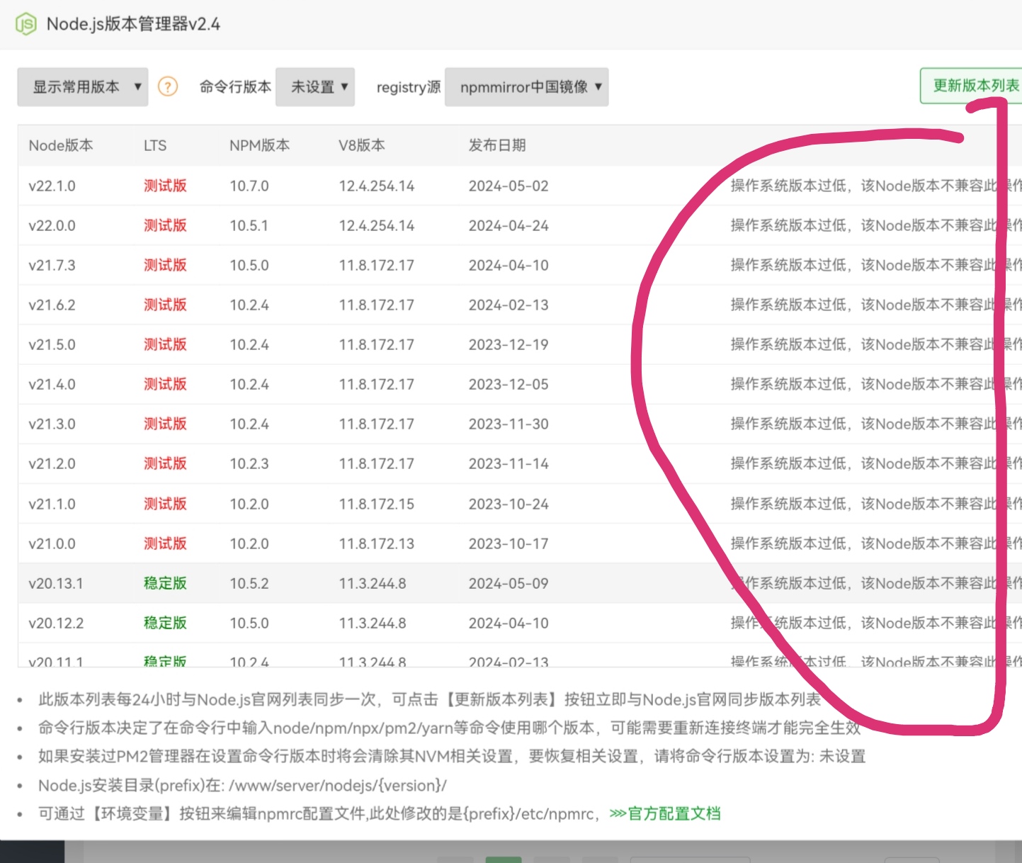The image size is (1022, 863).
Task: Select the v21.5.0 version cell
Action: pyautogui.click(x=52, y=344)
